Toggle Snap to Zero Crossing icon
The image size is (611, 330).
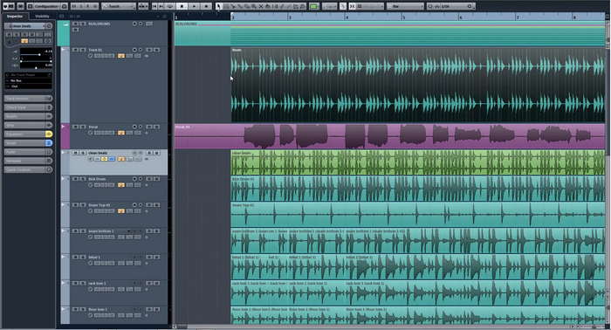click(343, 6)
